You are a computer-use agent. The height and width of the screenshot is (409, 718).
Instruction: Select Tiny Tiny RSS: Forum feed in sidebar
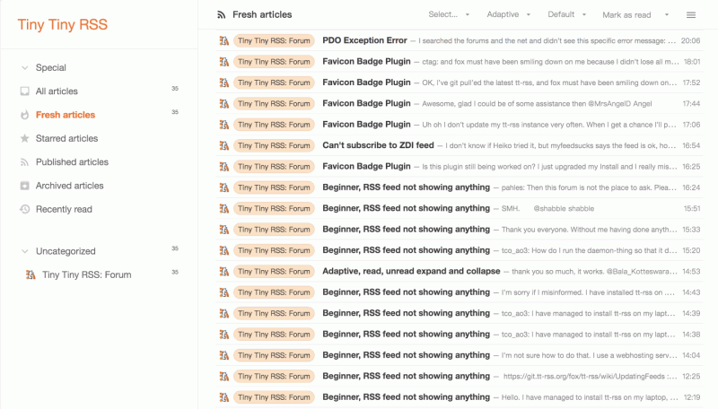[x=87, y=274]
